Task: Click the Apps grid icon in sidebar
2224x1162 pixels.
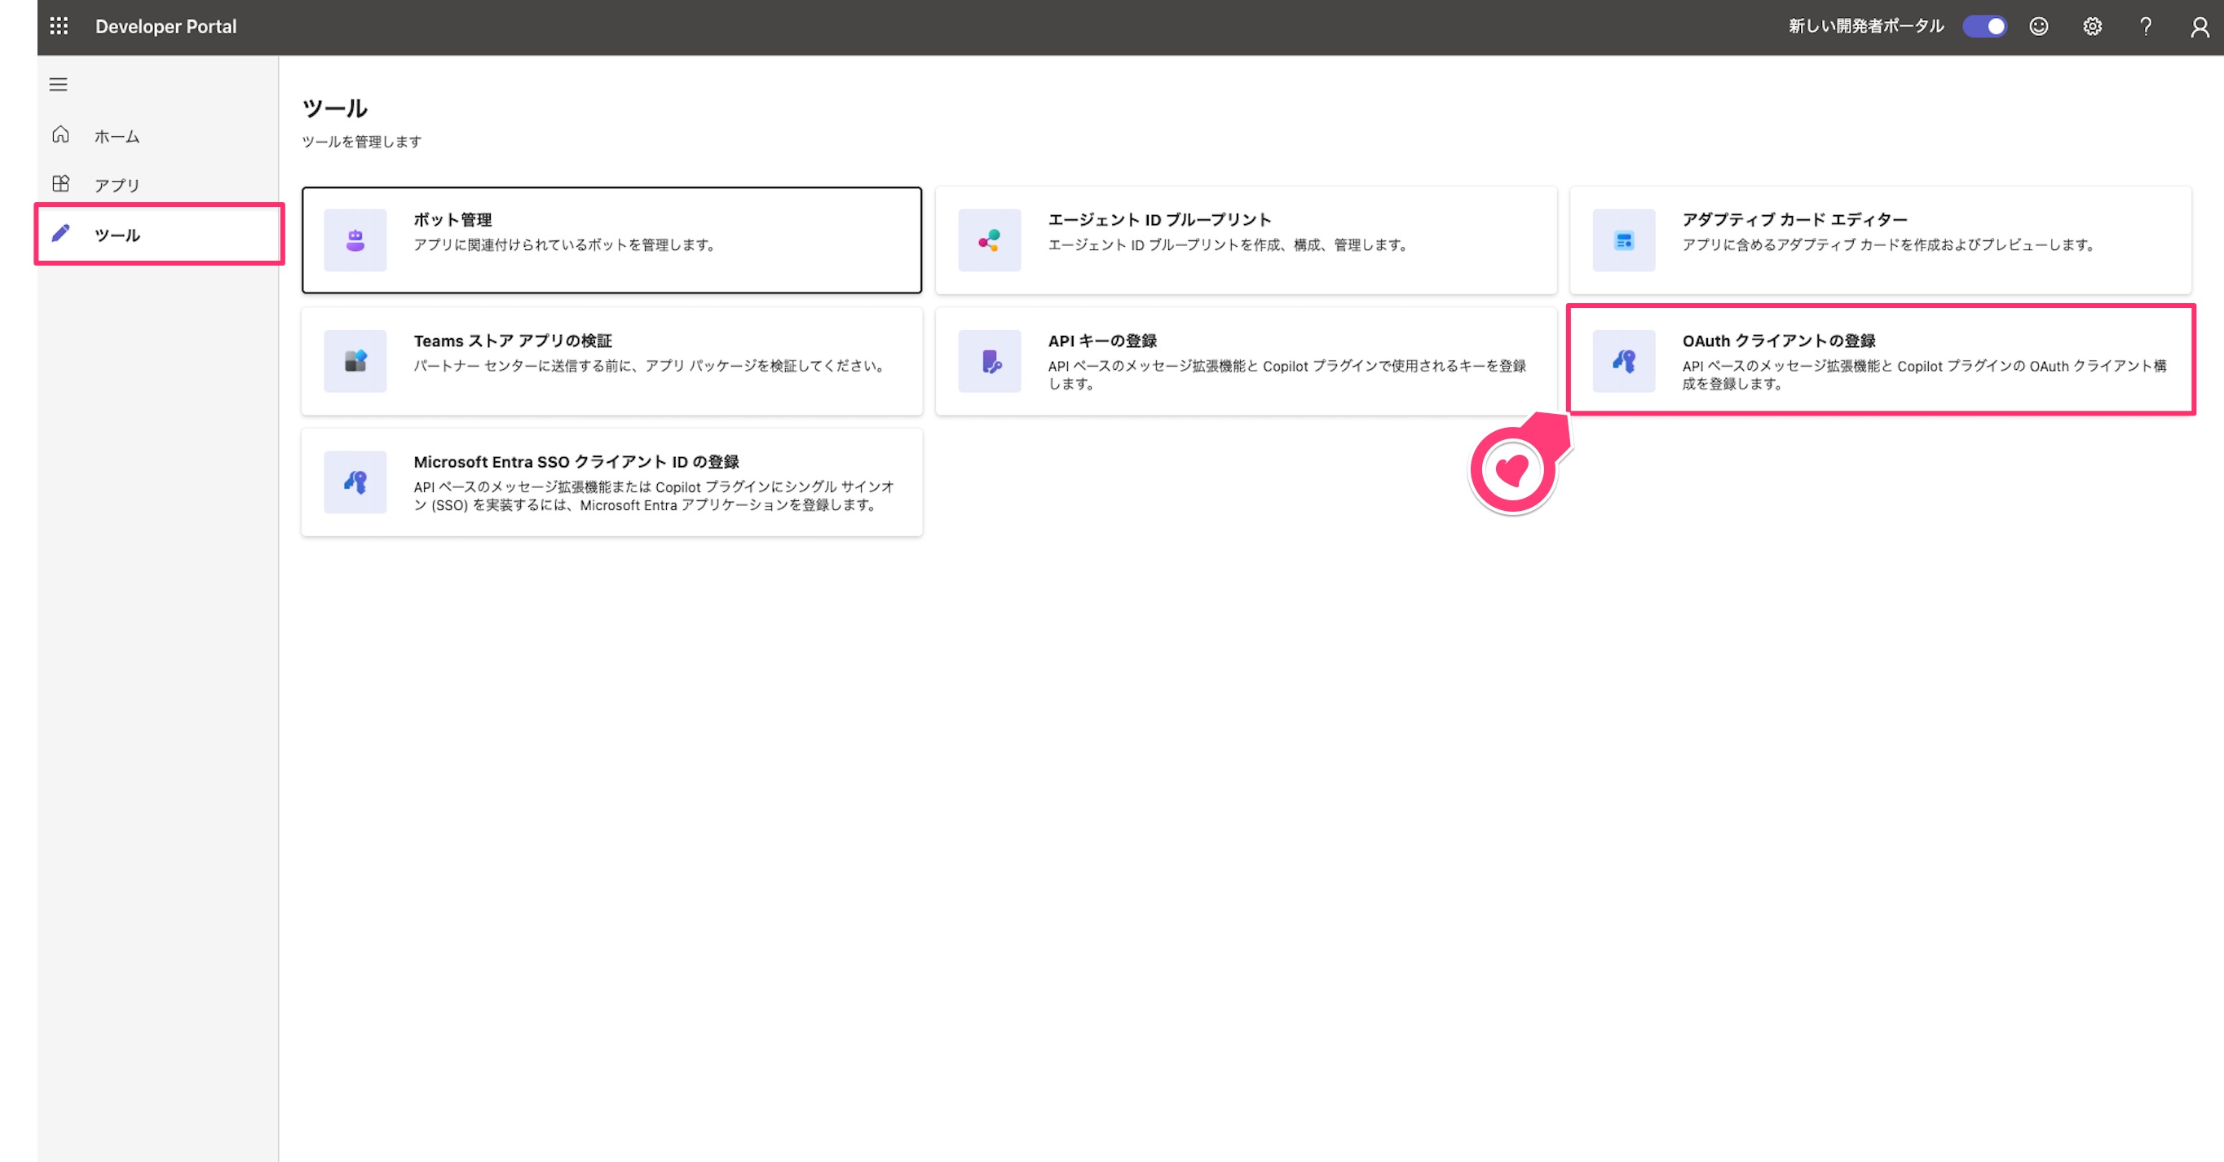Action: pyautogui.click(x=60, y=183)
